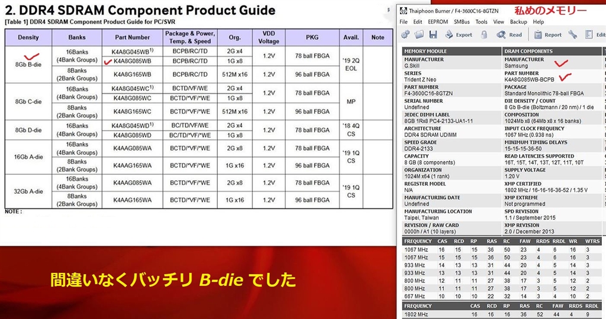606x319 pixels.
Task: Click the '18 4Q CS availability cell
Action: click(x=351, y=130)
